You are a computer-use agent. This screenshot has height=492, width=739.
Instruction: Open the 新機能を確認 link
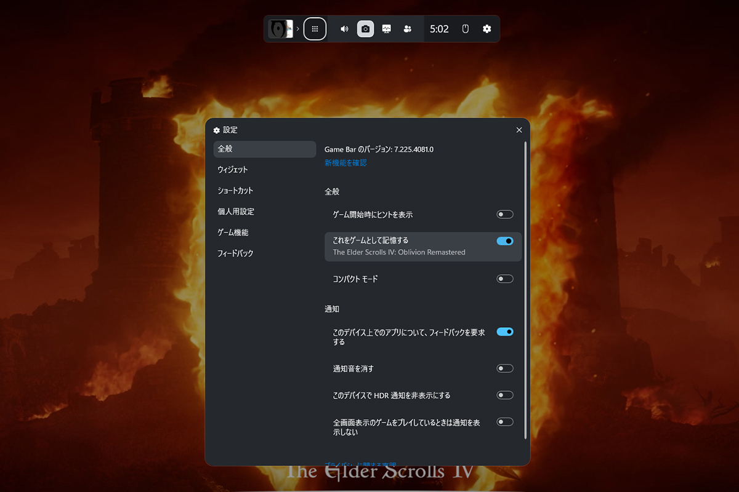tap(345, 163)
